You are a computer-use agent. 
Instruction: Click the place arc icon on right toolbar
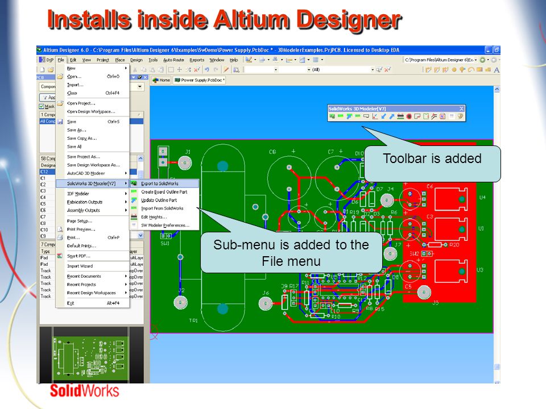[471, 69]
